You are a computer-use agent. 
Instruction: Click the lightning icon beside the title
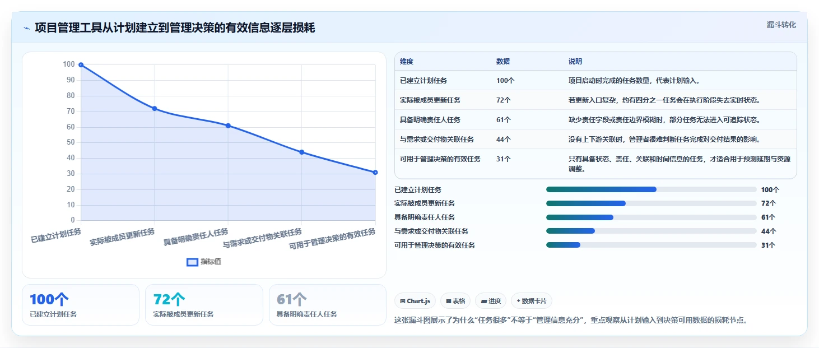[26, 28]
